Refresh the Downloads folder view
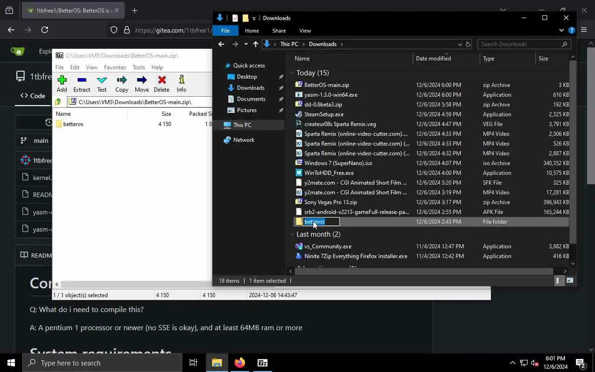The height and width of the screenshot is (372, 595). (x=468, y=44)
